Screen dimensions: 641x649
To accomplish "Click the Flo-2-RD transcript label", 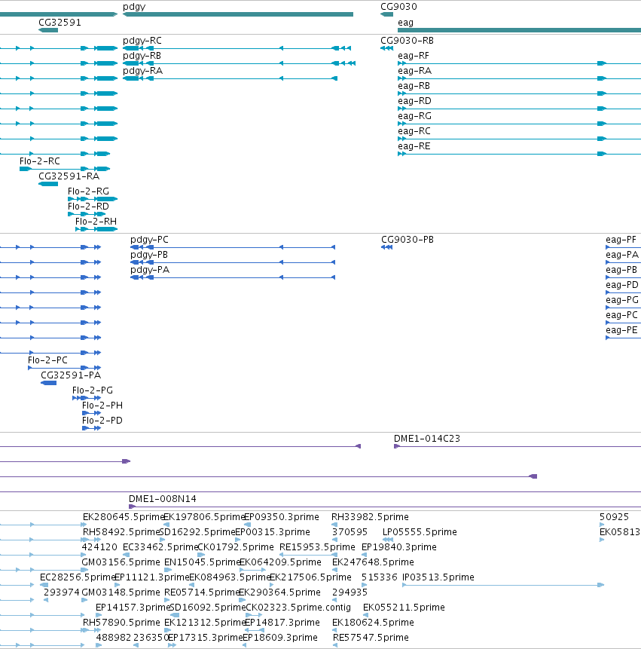I will pyautogui.click(x=88, y=207).
